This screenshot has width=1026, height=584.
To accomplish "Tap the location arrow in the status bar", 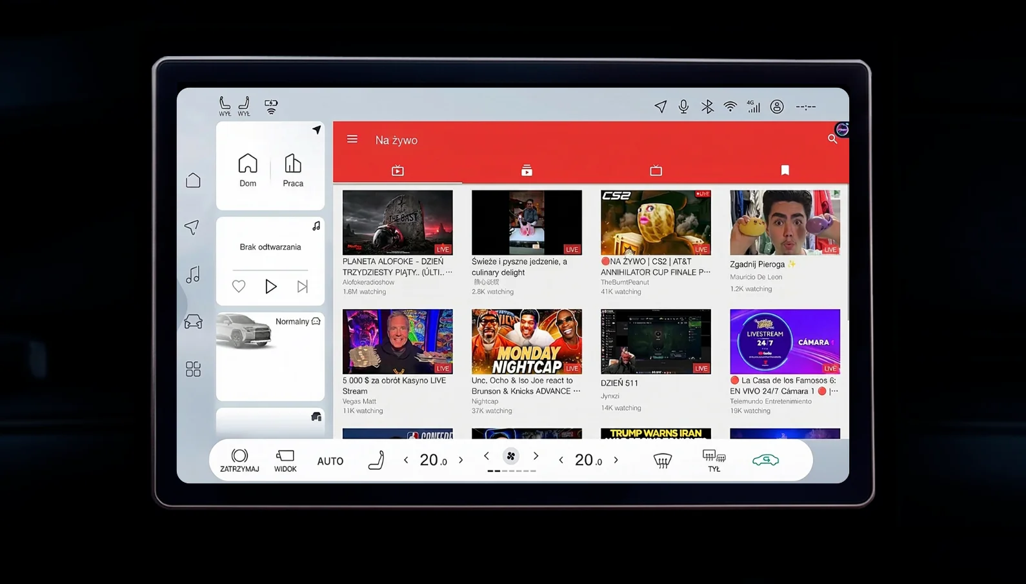I will click(660, 106).
